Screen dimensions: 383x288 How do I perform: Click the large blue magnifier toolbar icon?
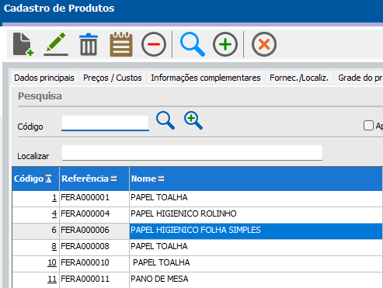click(x=193, y=44)
